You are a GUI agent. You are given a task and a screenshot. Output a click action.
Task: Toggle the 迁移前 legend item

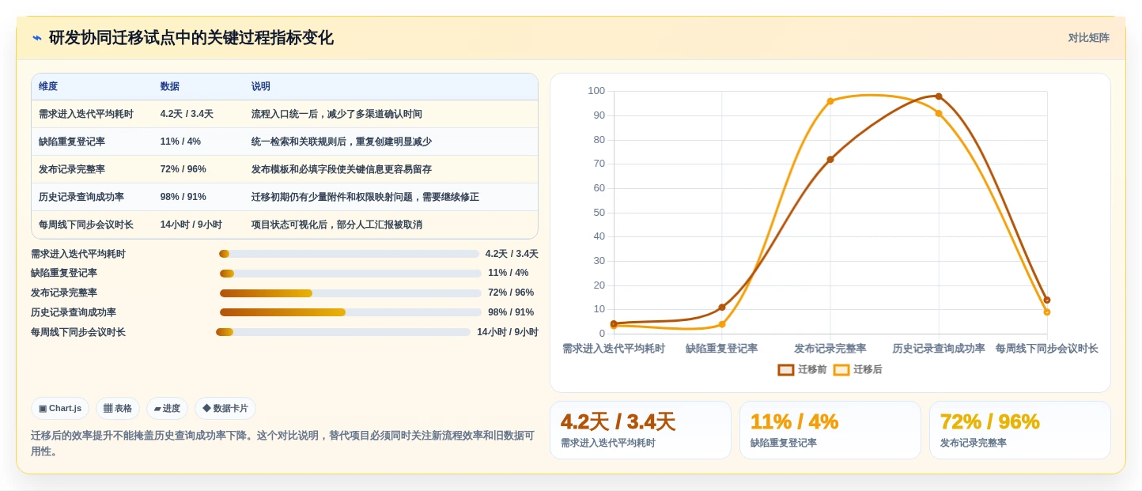click(x=802, y=369)
